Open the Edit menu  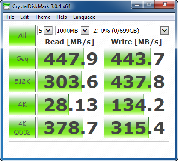click(x=24, y=17)
